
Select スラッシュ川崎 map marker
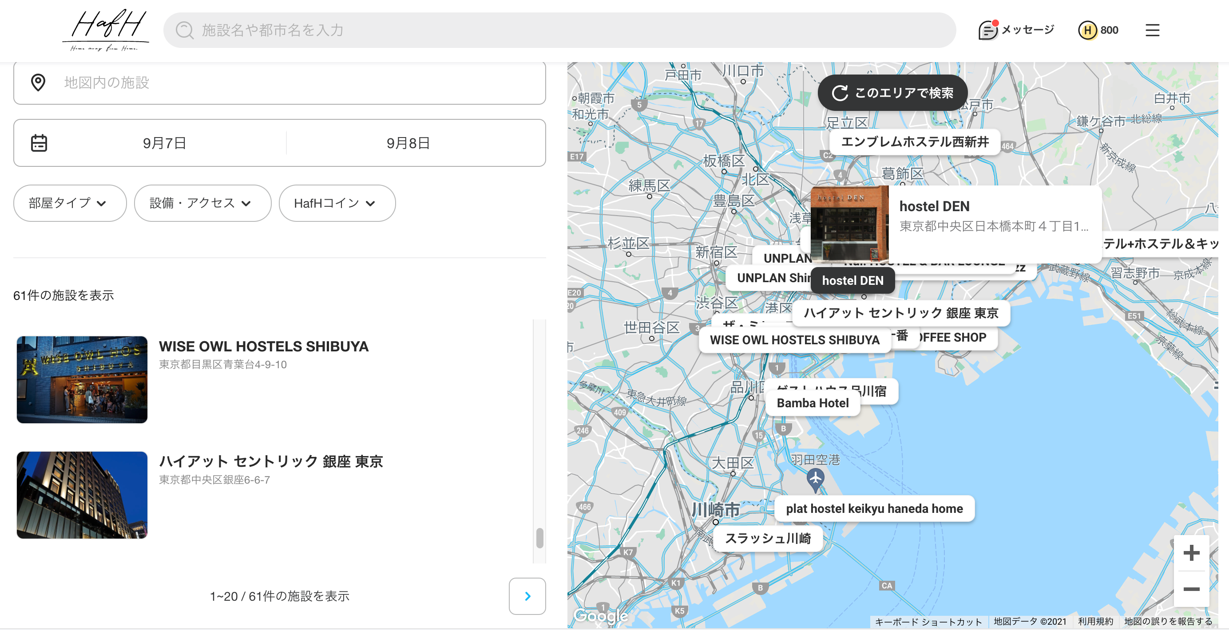pos(768,539)
